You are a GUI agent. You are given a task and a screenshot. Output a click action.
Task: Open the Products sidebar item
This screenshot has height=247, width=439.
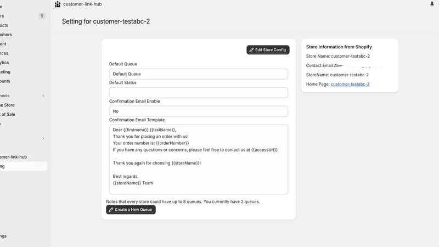tap(4, 25)
